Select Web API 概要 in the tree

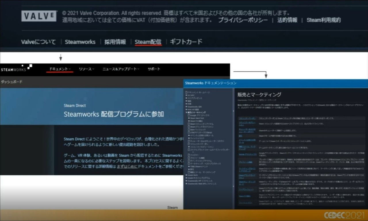pos(193,109)
